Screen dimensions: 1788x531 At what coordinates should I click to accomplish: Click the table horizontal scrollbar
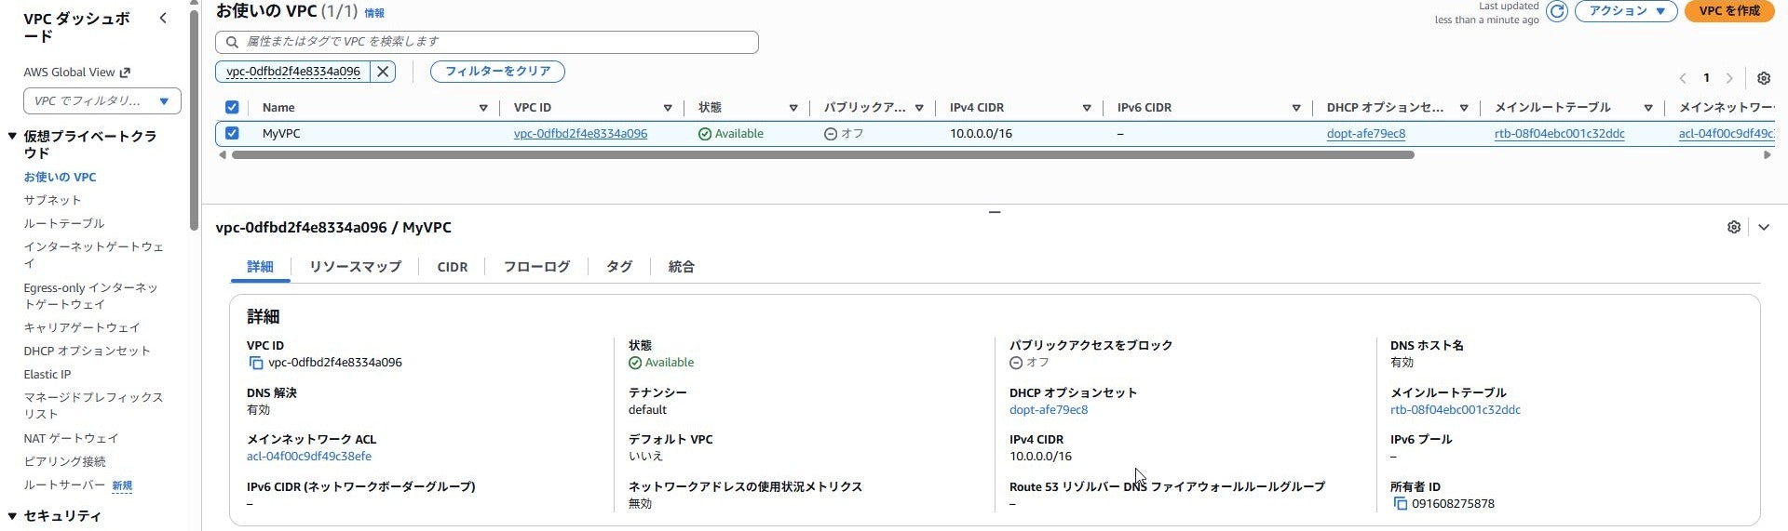[x=823, y=155]
